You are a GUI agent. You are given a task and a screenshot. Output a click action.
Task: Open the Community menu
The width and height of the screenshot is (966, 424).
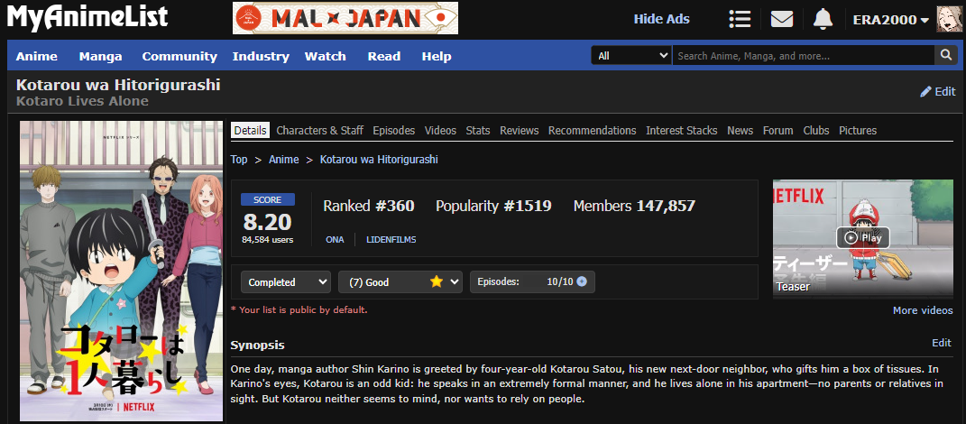[179, 56]
